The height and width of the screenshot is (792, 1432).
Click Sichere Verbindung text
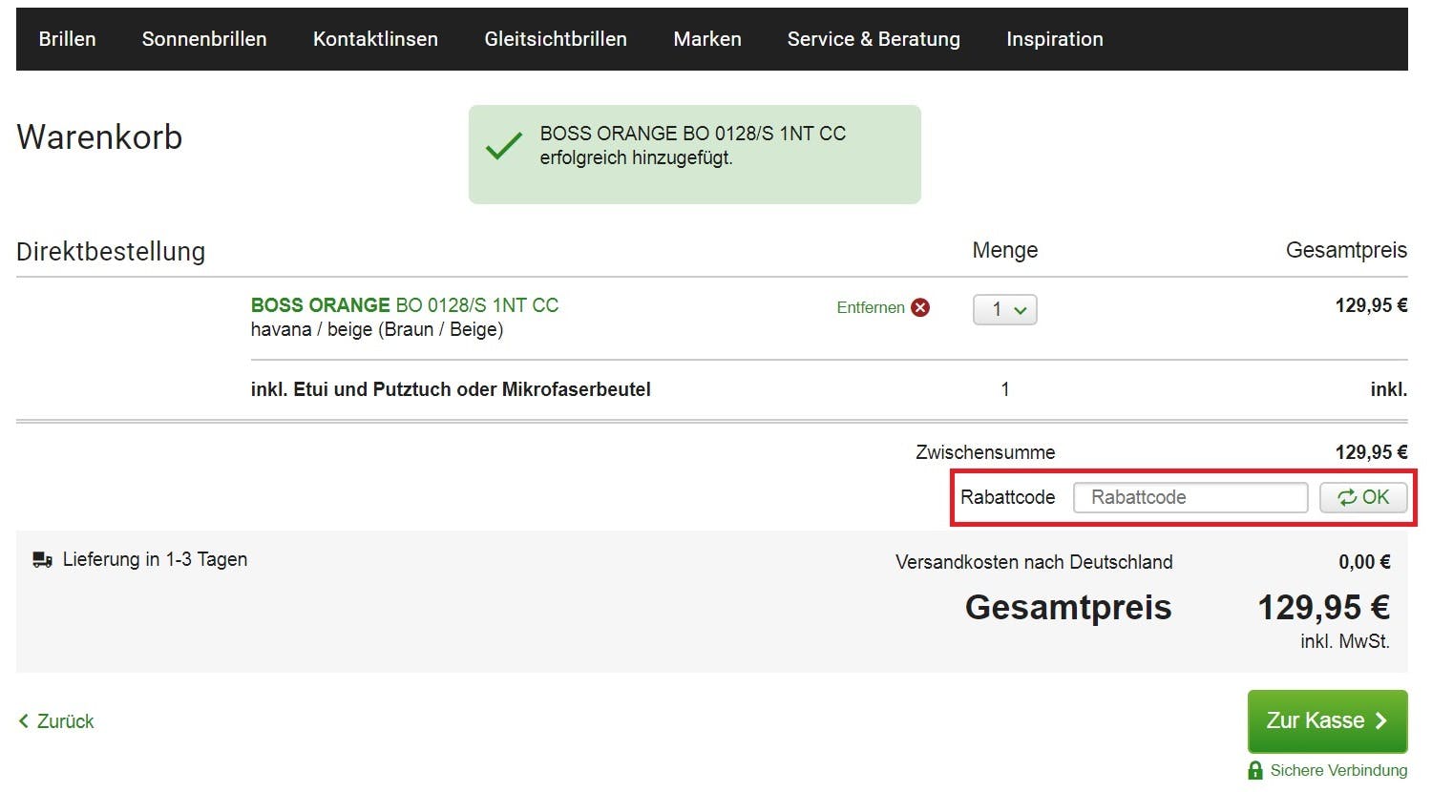coord(1338,770)
